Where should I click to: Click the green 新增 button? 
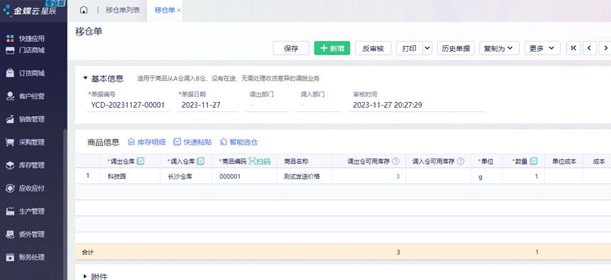coord(332,48)
